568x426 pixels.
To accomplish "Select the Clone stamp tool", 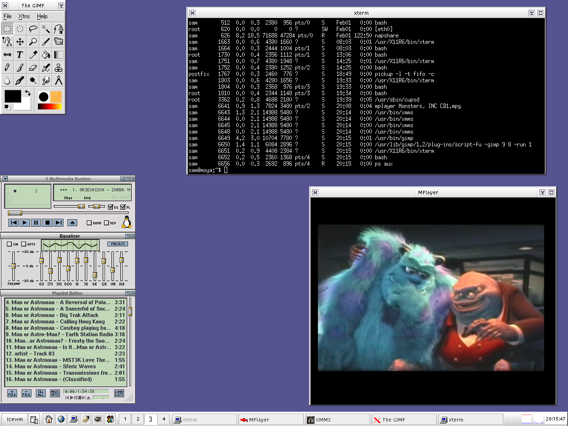I will [59, 68].
